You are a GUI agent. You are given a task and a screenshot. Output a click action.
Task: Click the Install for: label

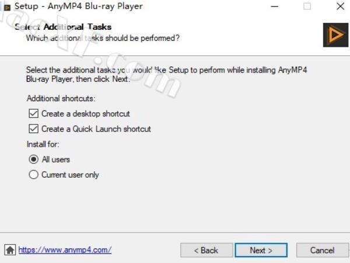click(x=43, y=144)
